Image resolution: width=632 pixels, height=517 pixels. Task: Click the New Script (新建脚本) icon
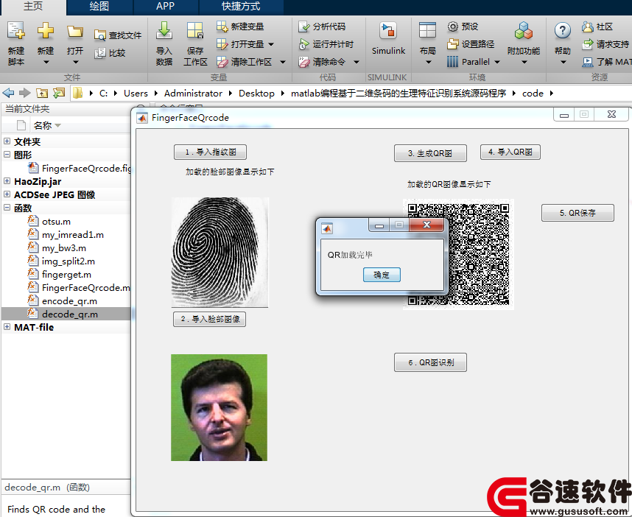click(x=16, y=31)
